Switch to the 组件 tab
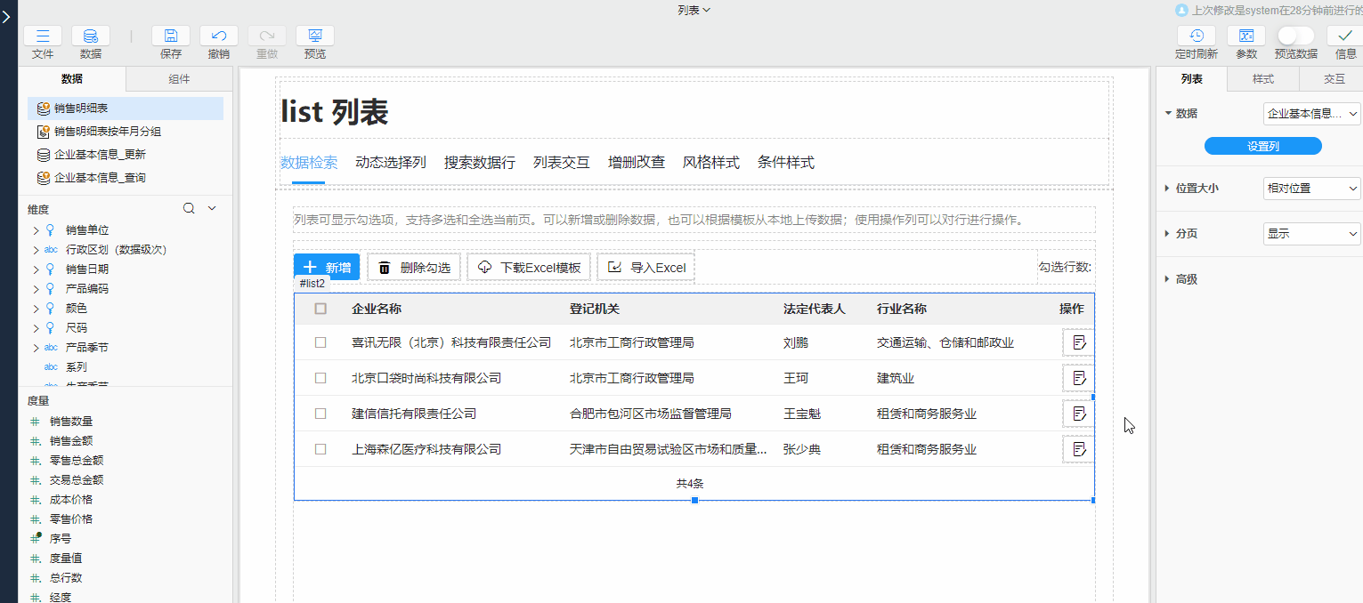Screen dimensions: 1363x603 (x=179, y=79)
